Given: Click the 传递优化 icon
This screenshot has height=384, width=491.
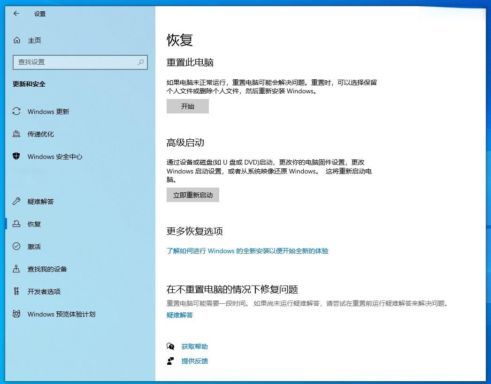Looking at the screenshot, I should coord(16,134).
